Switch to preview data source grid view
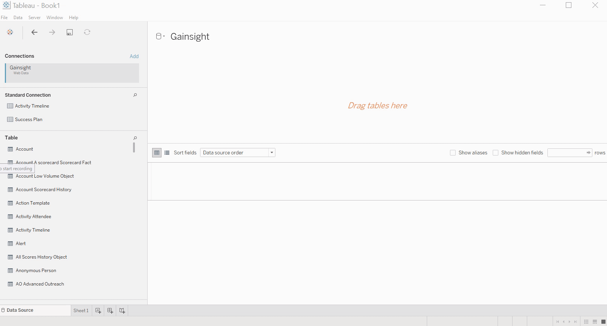The width and height of the screenshot is (607, 326). 157,153
